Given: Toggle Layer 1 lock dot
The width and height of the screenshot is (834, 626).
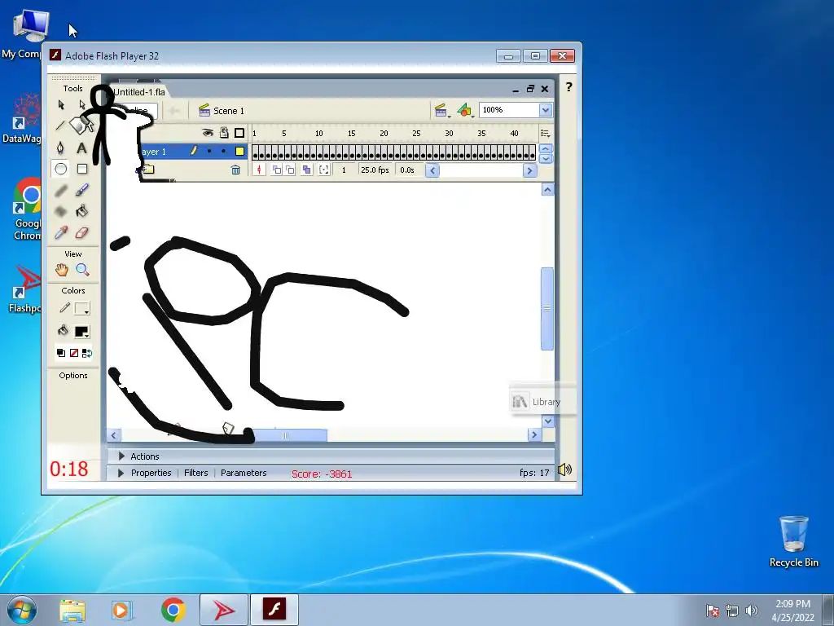Looking at the screenshot, I should click(223, 151).
